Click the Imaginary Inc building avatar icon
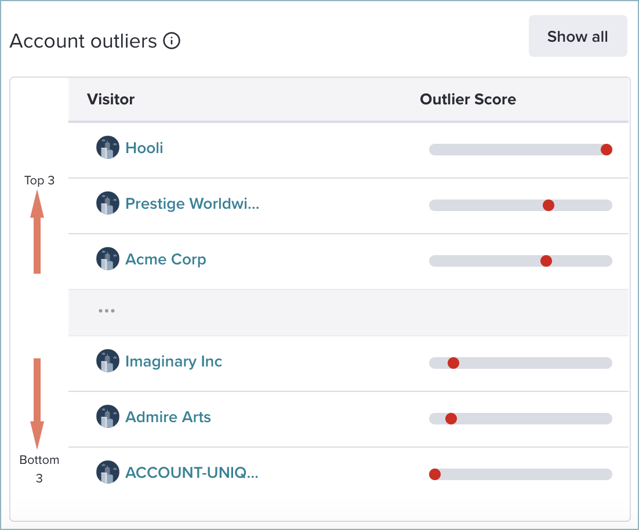 tap(108, 361)
